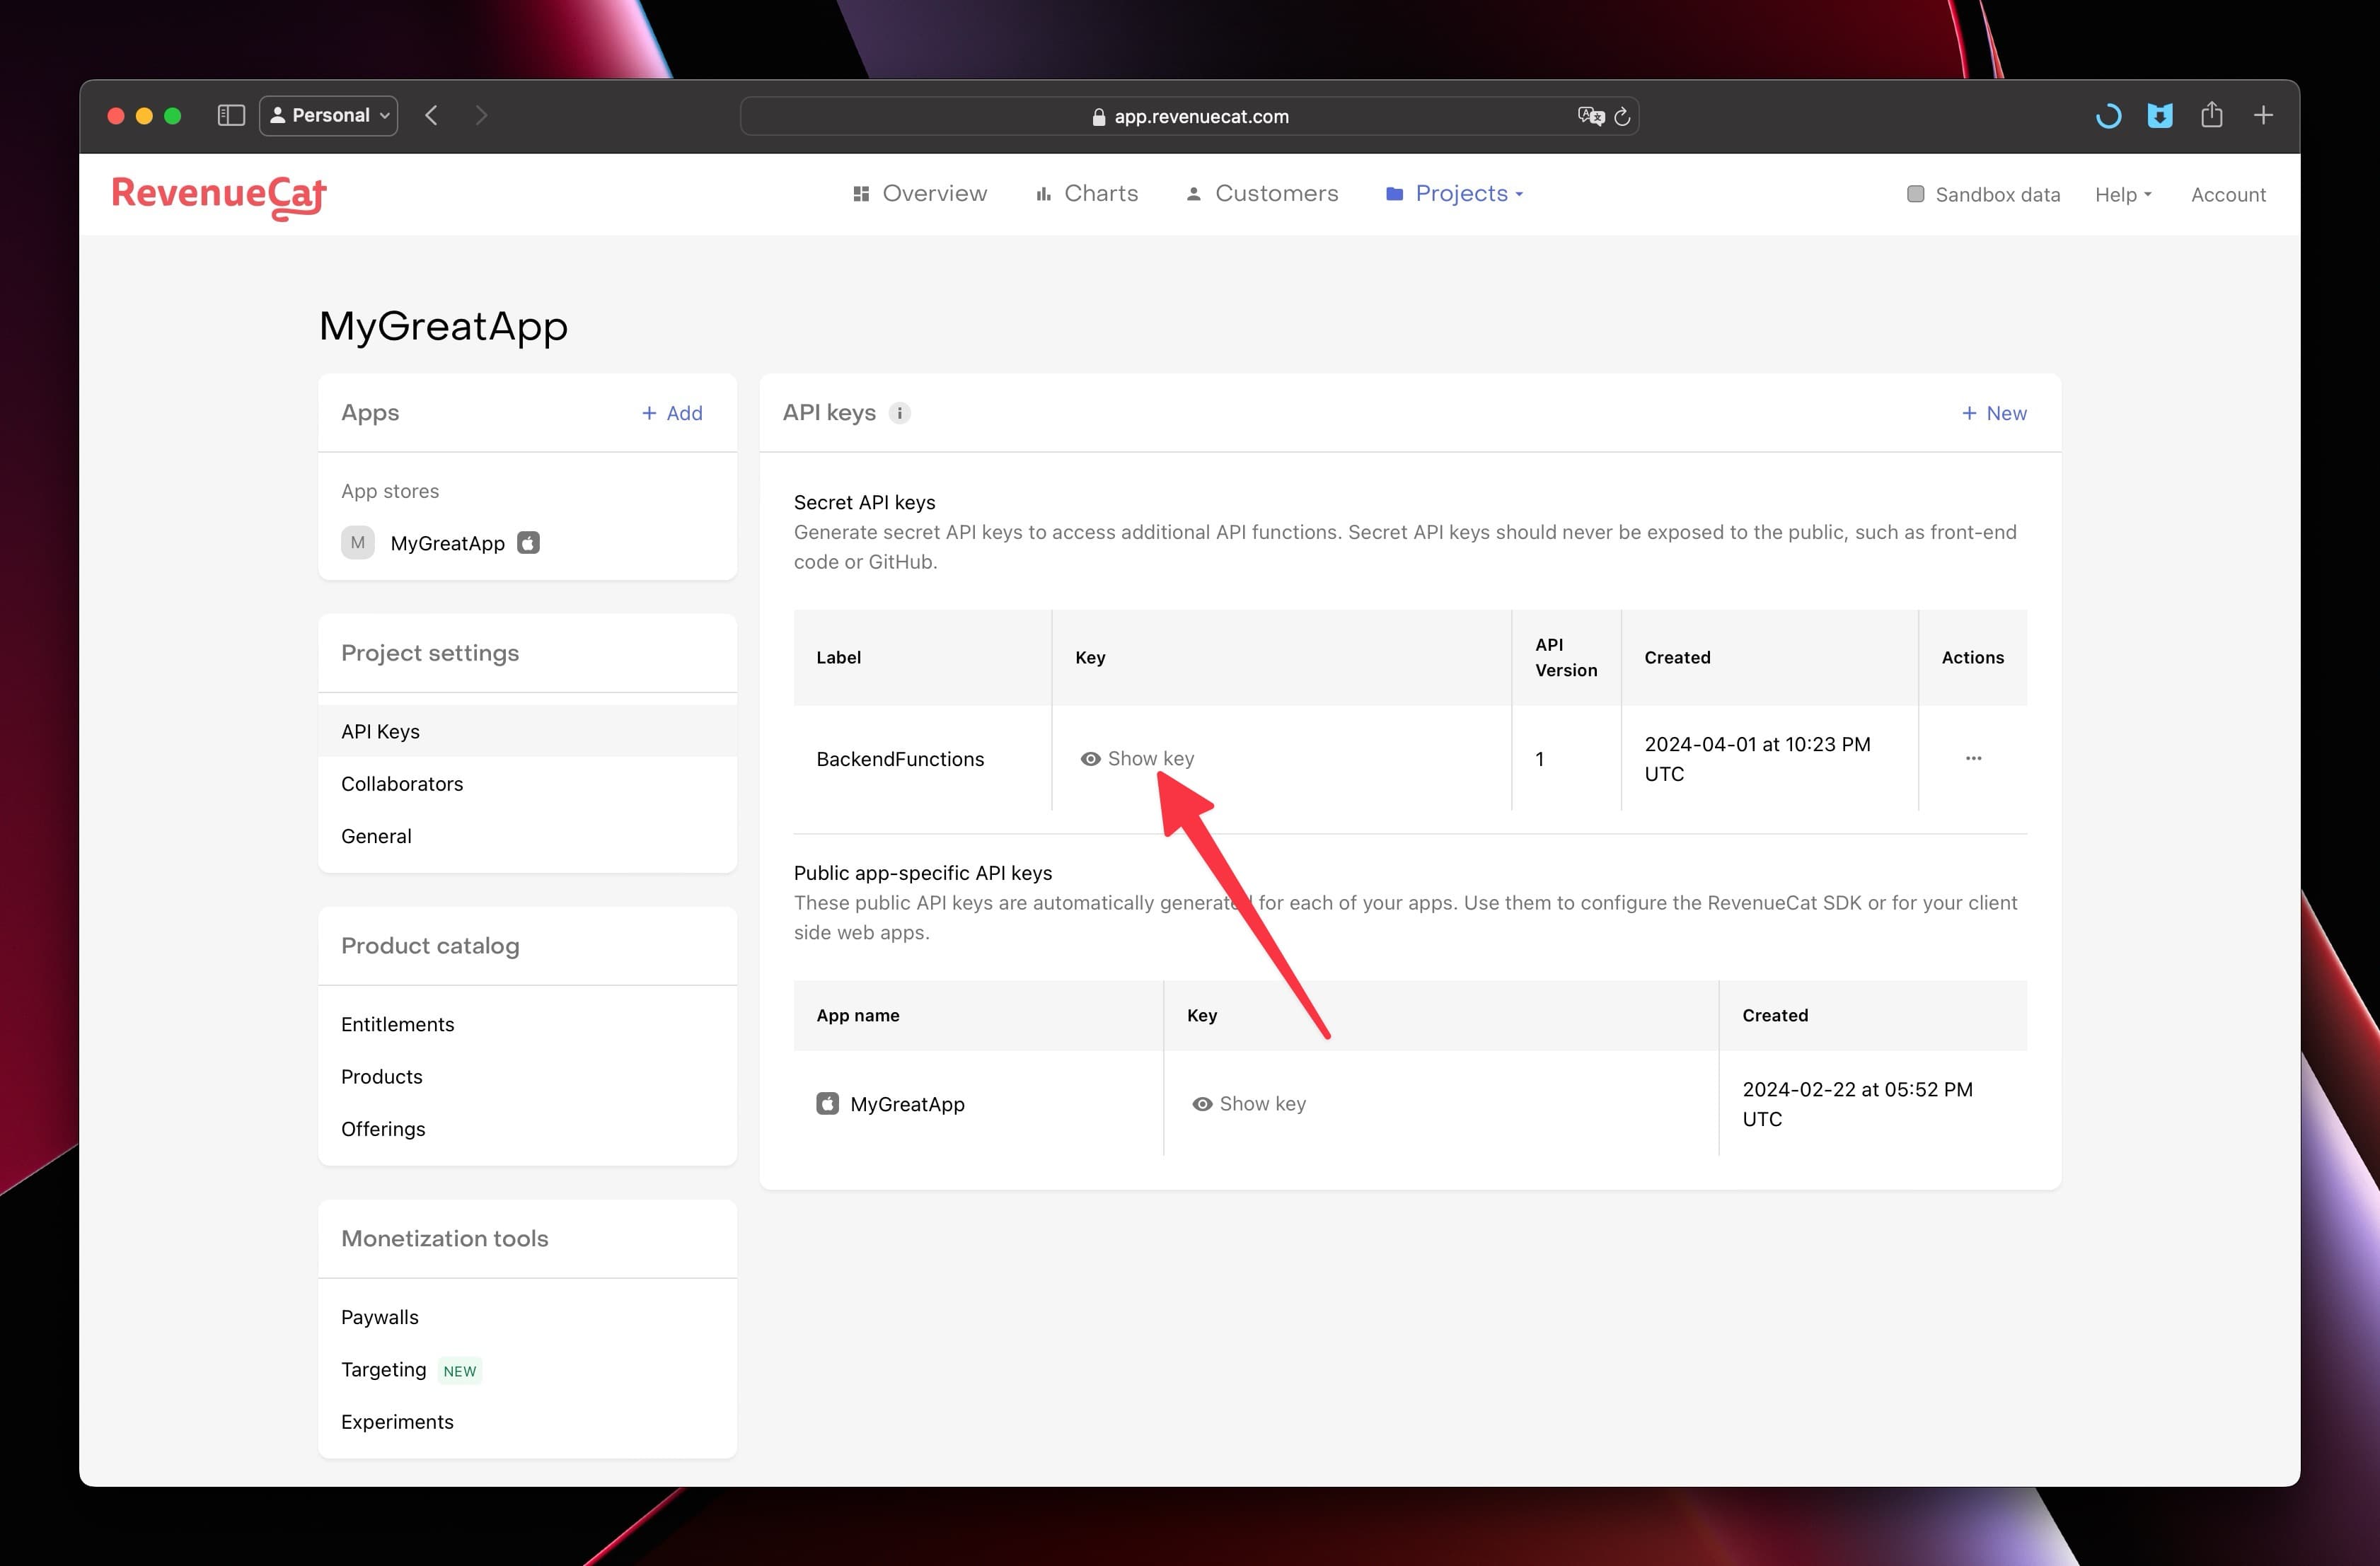Click the 'Public app-specific API keys' heading

coord(922,873)
